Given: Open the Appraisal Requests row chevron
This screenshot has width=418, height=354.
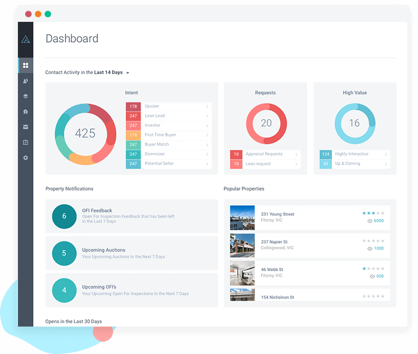Looking at the screenshot, I should [296, 155].
